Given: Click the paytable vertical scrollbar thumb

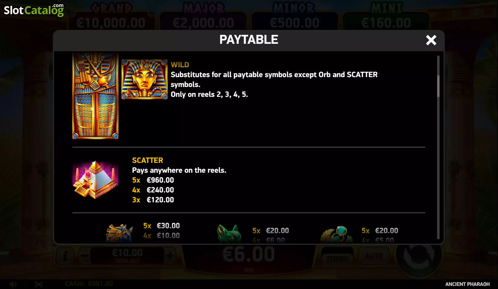Looking at the screenshot, I should 438,86.
